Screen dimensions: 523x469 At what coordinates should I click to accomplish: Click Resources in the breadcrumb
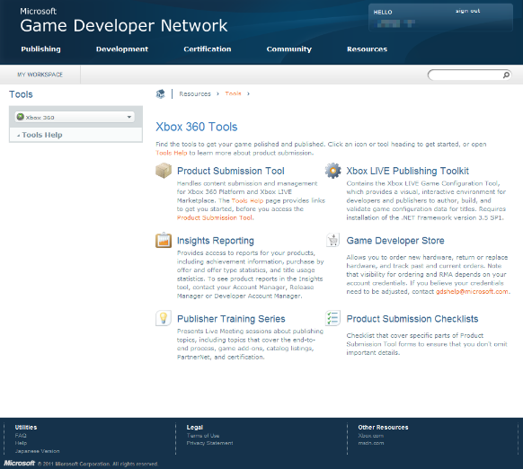pos(195,93)
